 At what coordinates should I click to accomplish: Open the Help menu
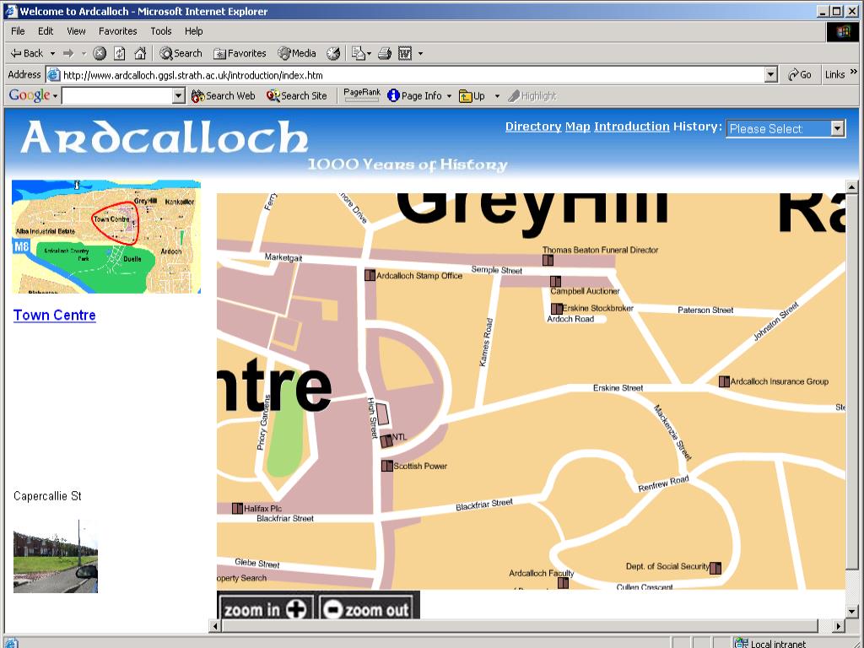(x=193, y=31)
